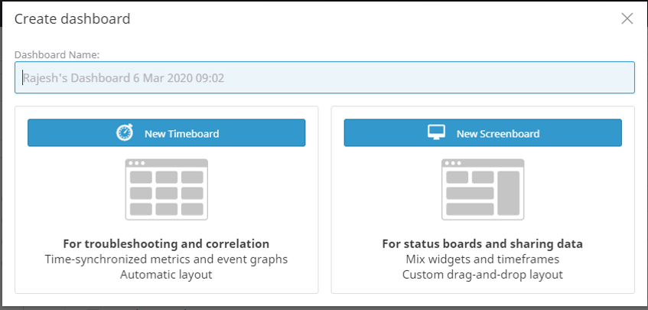Focus the Dashboard Name text field
The image size is (648, 310).
pos(324,77)
